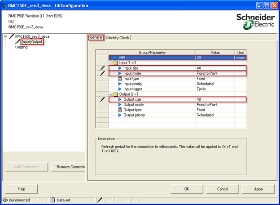Click the Data set status text
Viewport: 280px width, 205px height.
(63, 200)
